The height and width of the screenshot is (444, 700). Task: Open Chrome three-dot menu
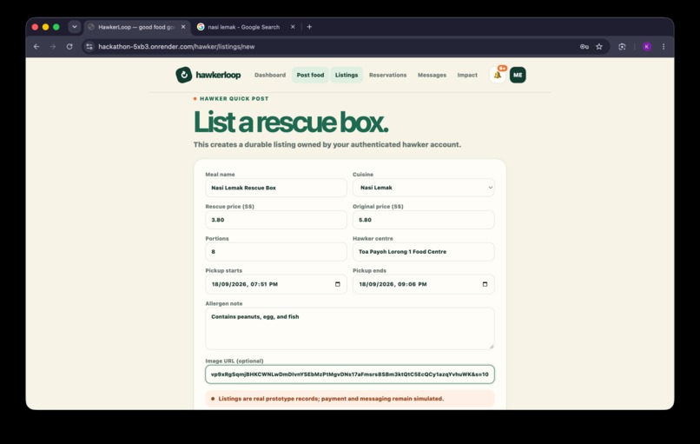tap(664, 46)
